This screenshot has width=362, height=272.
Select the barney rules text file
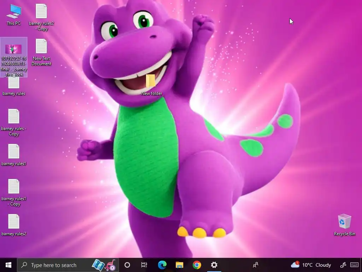click(14, 86)
